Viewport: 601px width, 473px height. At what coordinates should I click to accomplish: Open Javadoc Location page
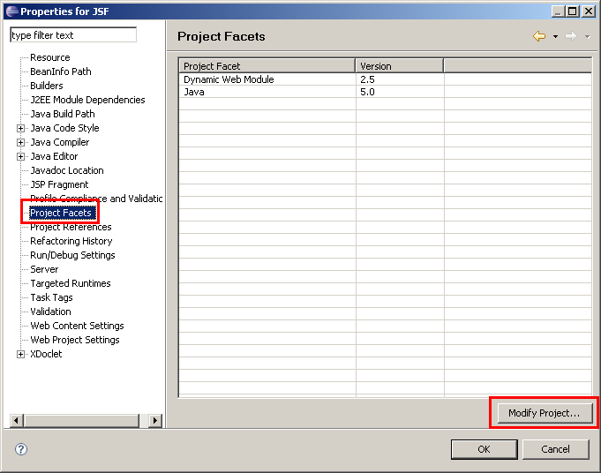[x=67, y=170]
